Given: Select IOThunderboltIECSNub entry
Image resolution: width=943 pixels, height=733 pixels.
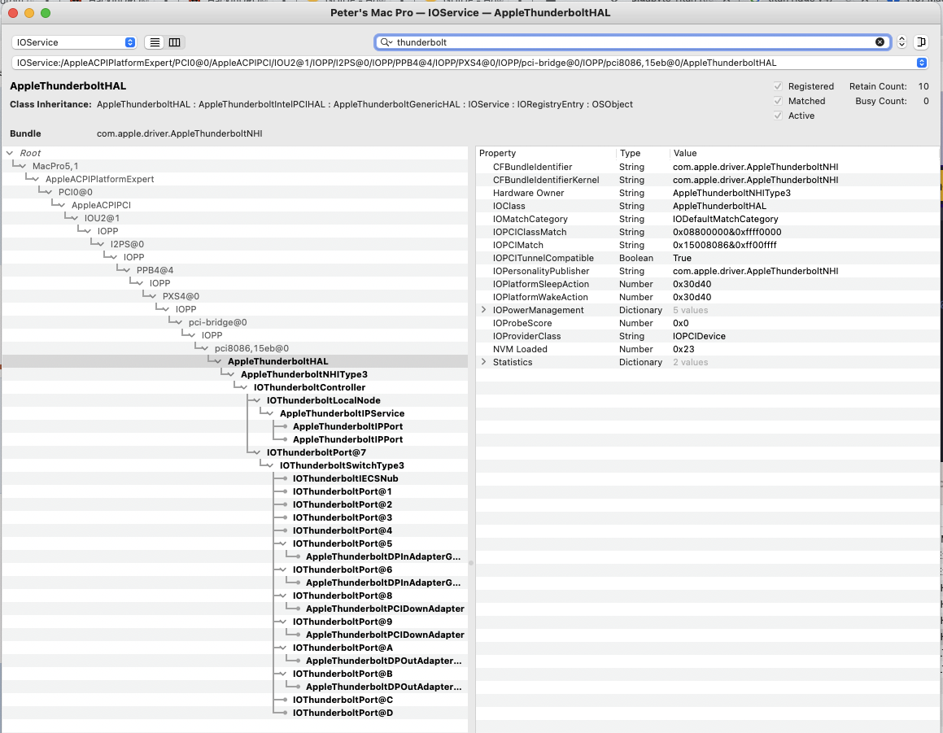Looking at the screenshot, I should pos(345,478).
